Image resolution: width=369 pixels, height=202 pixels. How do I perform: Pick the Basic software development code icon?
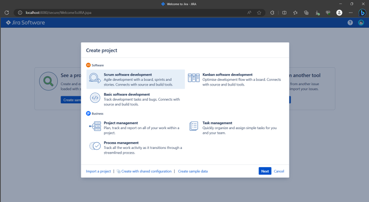click(95, 98)
